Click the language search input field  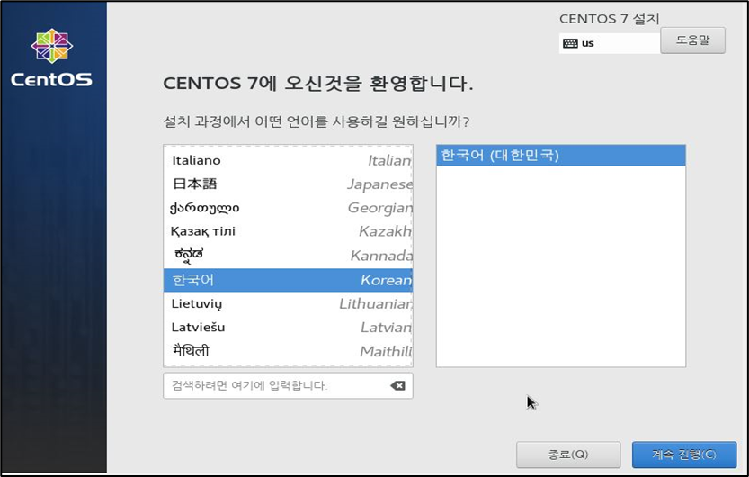point(288,386)
